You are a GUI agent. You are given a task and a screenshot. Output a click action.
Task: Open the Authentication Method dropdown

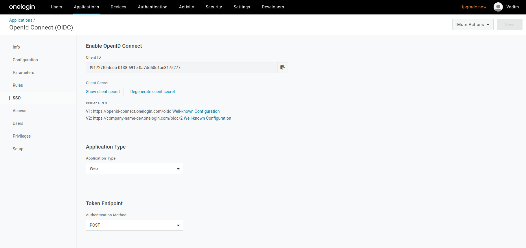[x=134, y=225]
